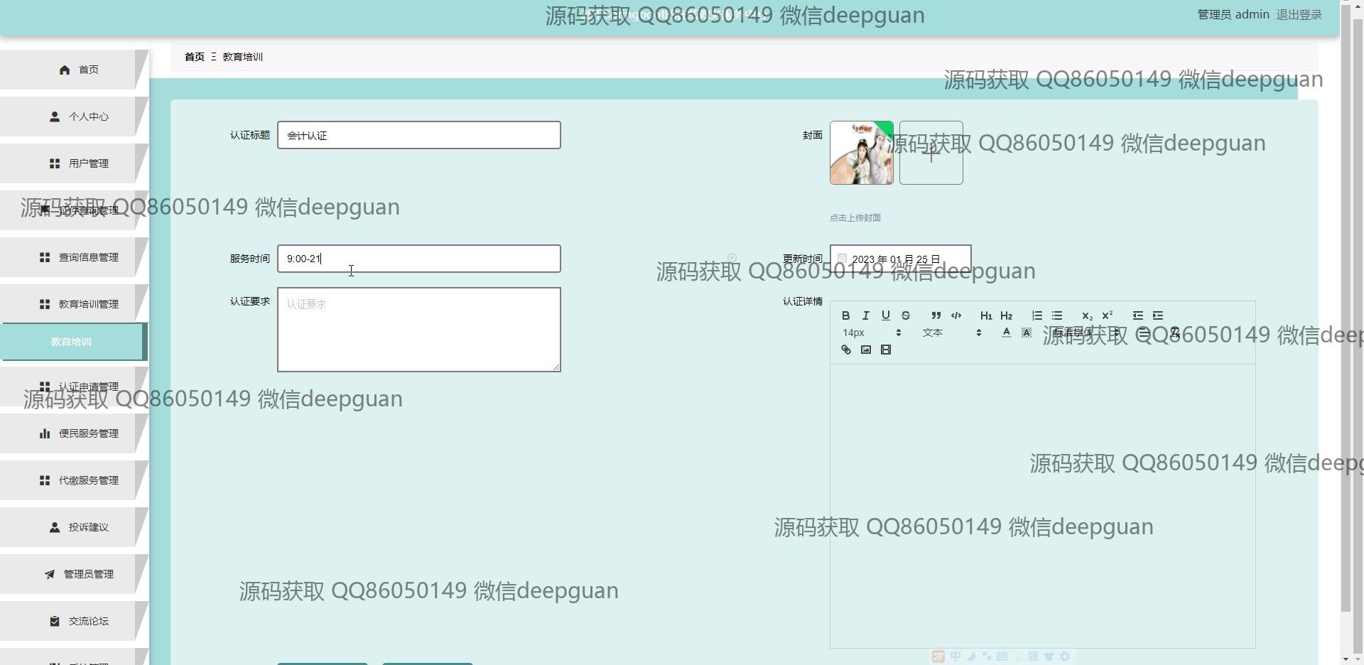Start an ordered numbered list

point(1036,315)
